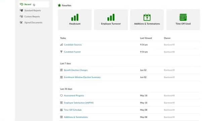The width and height of the screenshot is (215, 121).
Task: Click May 18 in Employee Satisfaction row
Action: (143, 103)
